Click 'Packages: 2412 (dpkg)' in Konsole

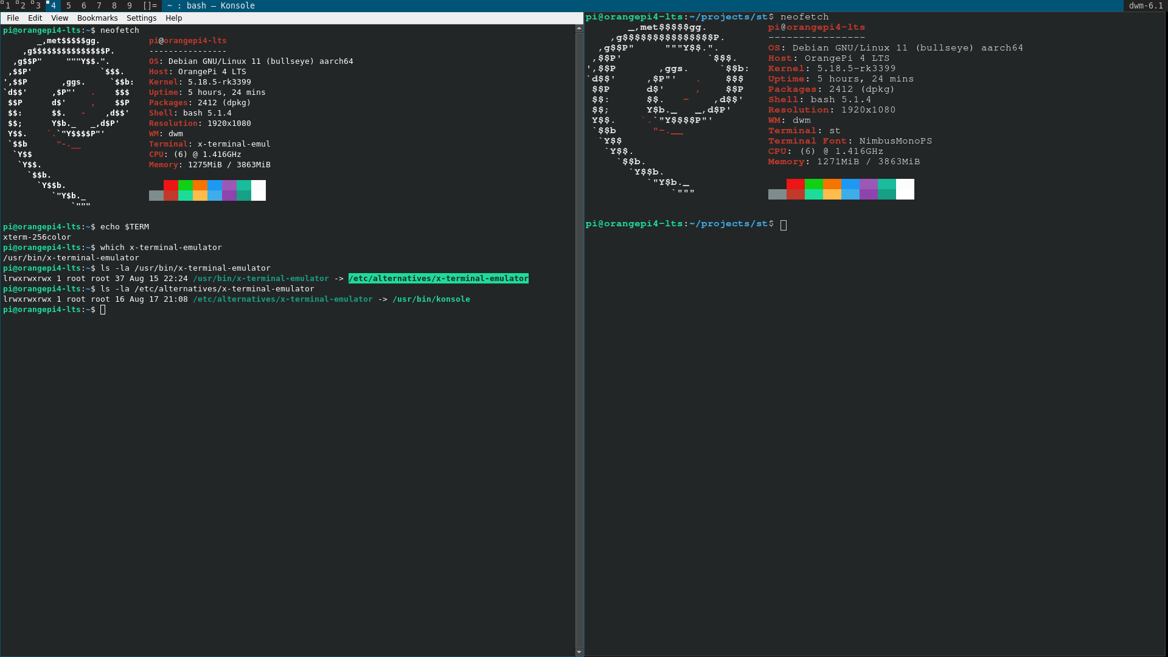pos(200,103)
